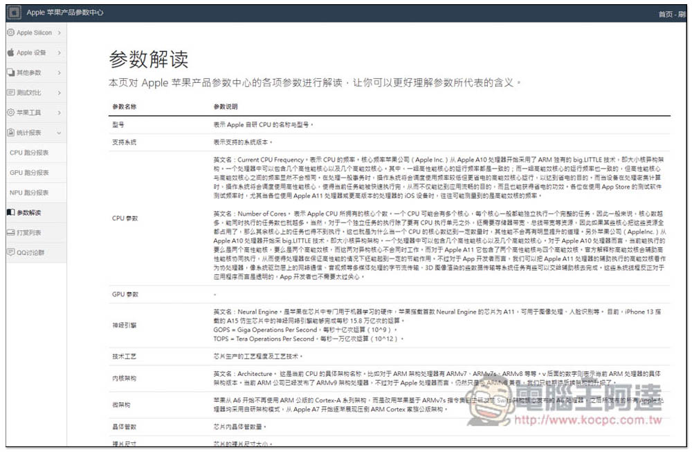Image resolution: width=692 pixels, height=452 pixels.
Task: Go to 首页 link in top bar
Action: pyautogui.click(x=664, y=13)
